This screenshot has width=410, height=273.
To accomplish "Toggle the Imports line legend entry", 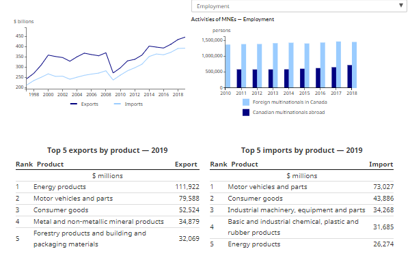I will [x=133, y=104].
